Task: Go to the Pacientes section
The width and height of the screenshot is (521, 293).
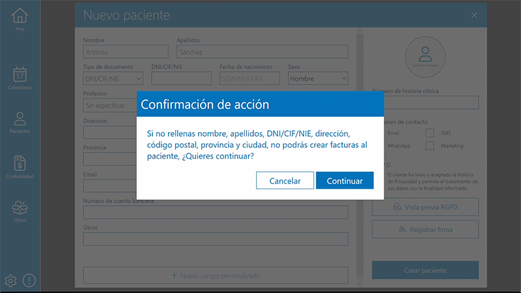Action: coord(20,122)
